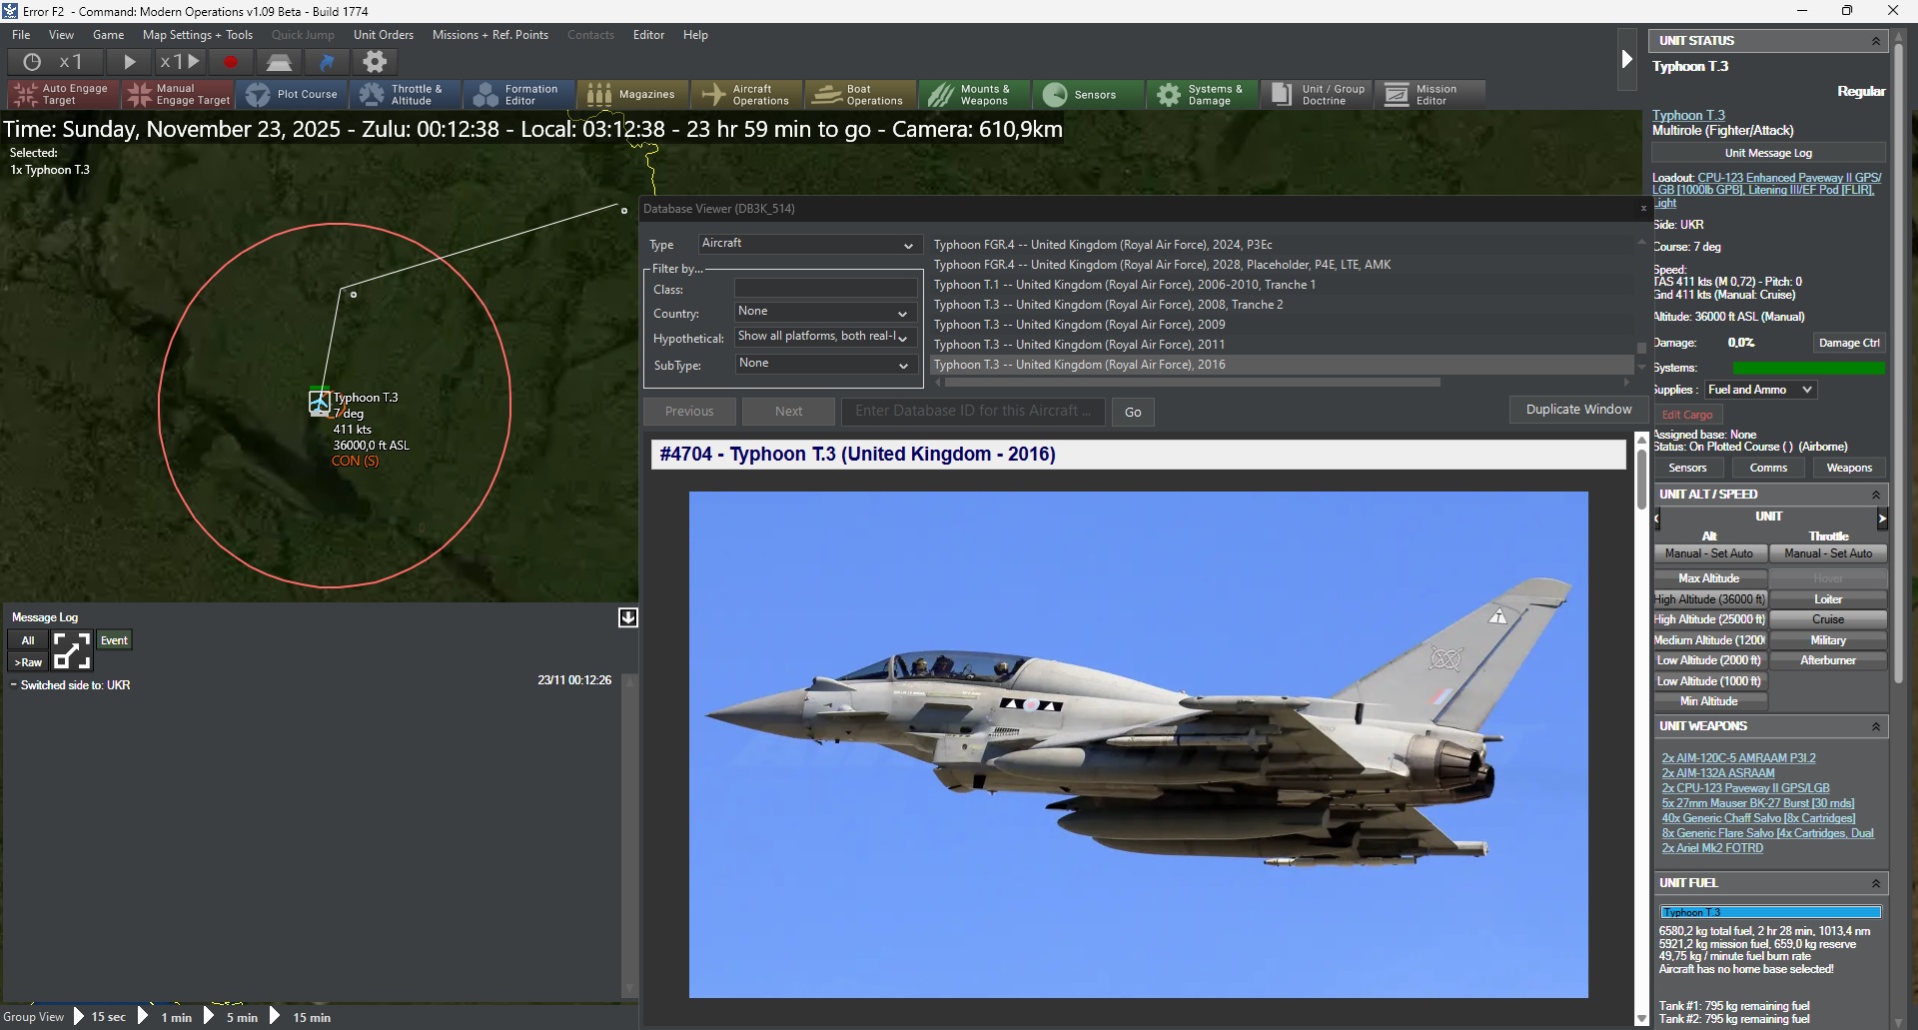Open the Mission Editor
1918x1030 pixels.
click(x=1430, y=94)
